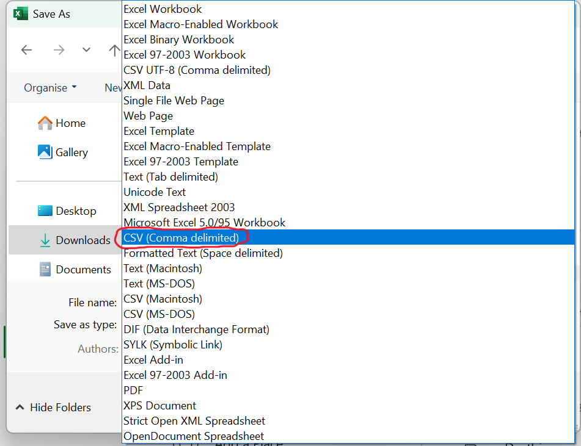Collapse dialog using Hide Folders
The width and height of the screenshot is (581, 446).
53,408
